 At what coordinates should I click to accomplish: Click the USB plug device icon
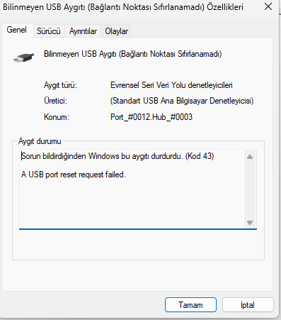[23, 57]
